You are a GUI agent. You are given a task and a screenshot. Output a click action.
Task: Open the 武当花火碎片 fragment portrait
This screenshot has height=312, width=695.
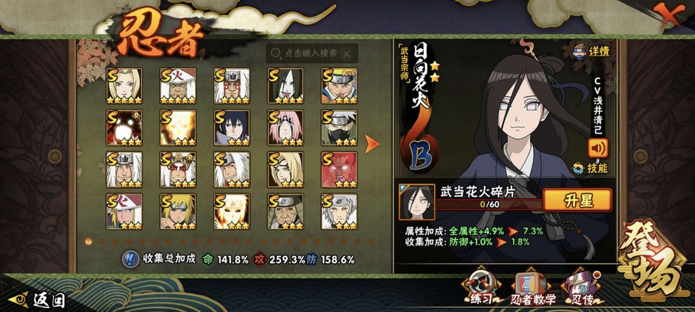pos(416,202)
